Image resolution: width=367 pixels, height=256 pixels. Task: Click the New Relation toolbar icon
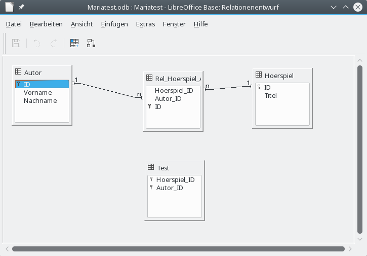coord(91,43)
